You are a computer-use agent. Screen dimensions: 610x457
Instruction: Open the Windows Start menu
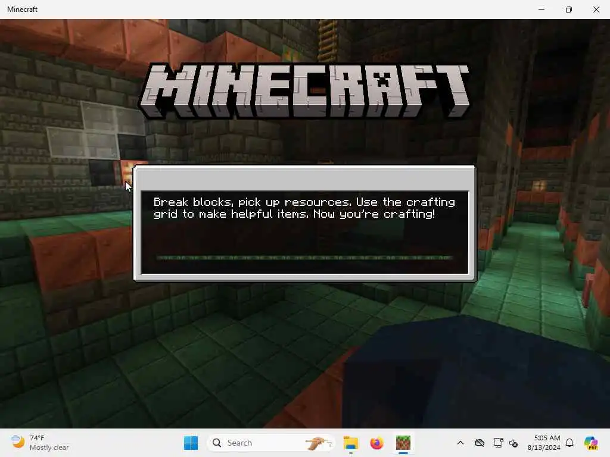(191, 443)
